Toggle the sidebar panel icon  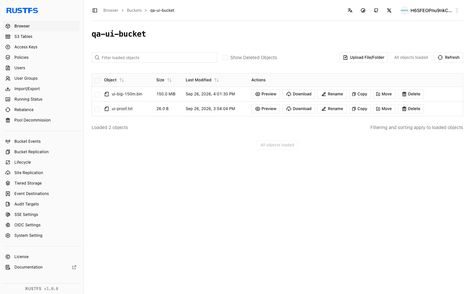95,10
